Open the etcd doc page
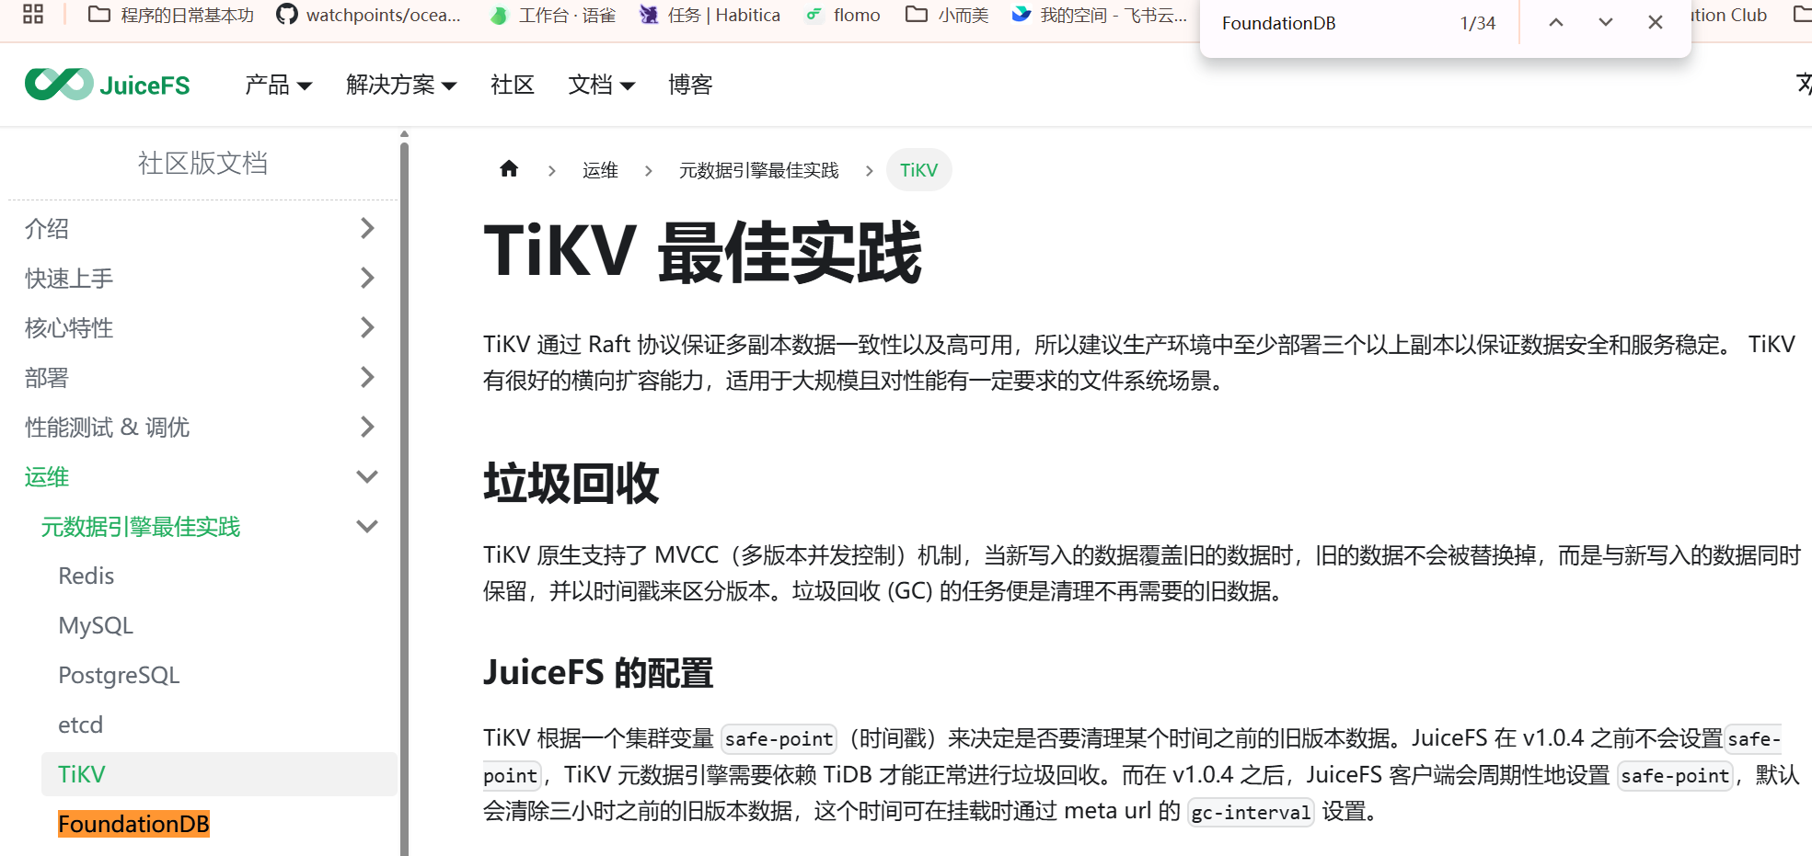The image size is (1812, 856). click(x=81, y=725)
